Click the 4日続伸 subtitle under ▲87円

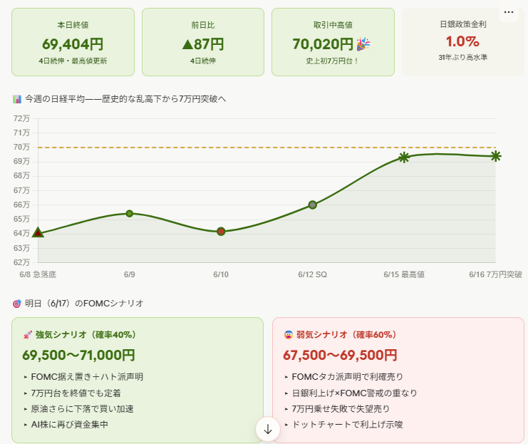coord(203,61)
